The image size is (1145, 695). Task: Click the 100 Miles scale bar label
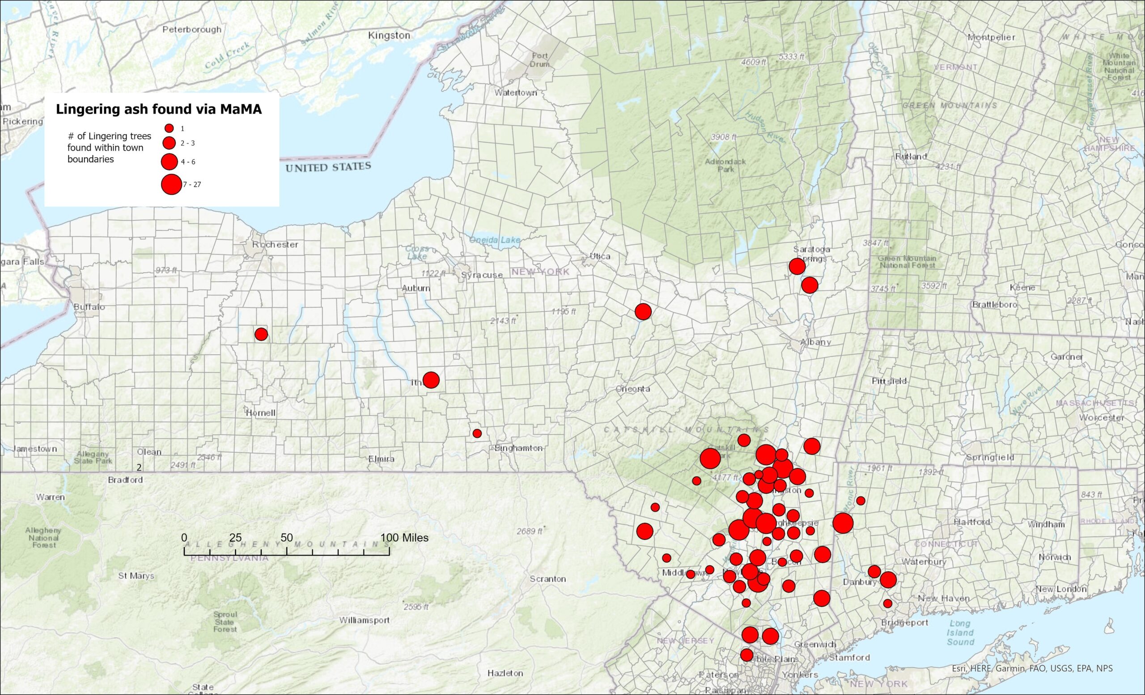(404, 538)
